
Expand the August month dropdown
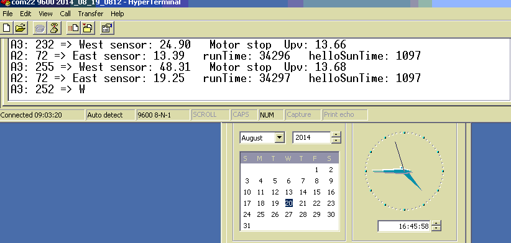280,138
